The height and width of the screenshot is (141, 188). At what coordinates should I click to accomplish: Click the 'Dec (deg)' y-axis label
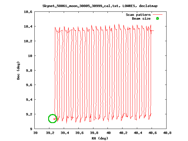18,70
